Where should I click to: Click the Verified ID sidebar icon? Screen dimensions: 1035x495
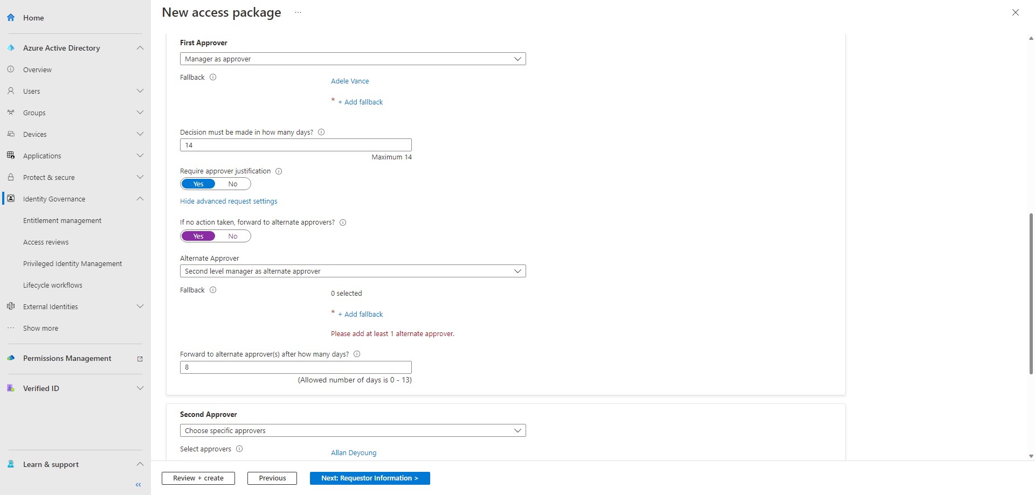point(11,388)
